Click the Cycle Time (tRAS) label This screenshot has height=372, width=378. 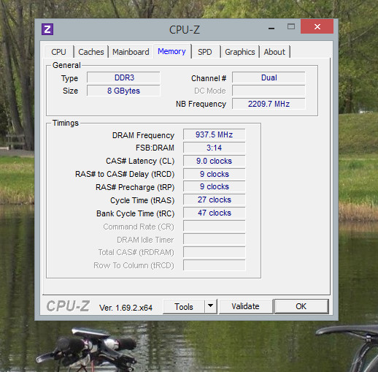[142, 200]
